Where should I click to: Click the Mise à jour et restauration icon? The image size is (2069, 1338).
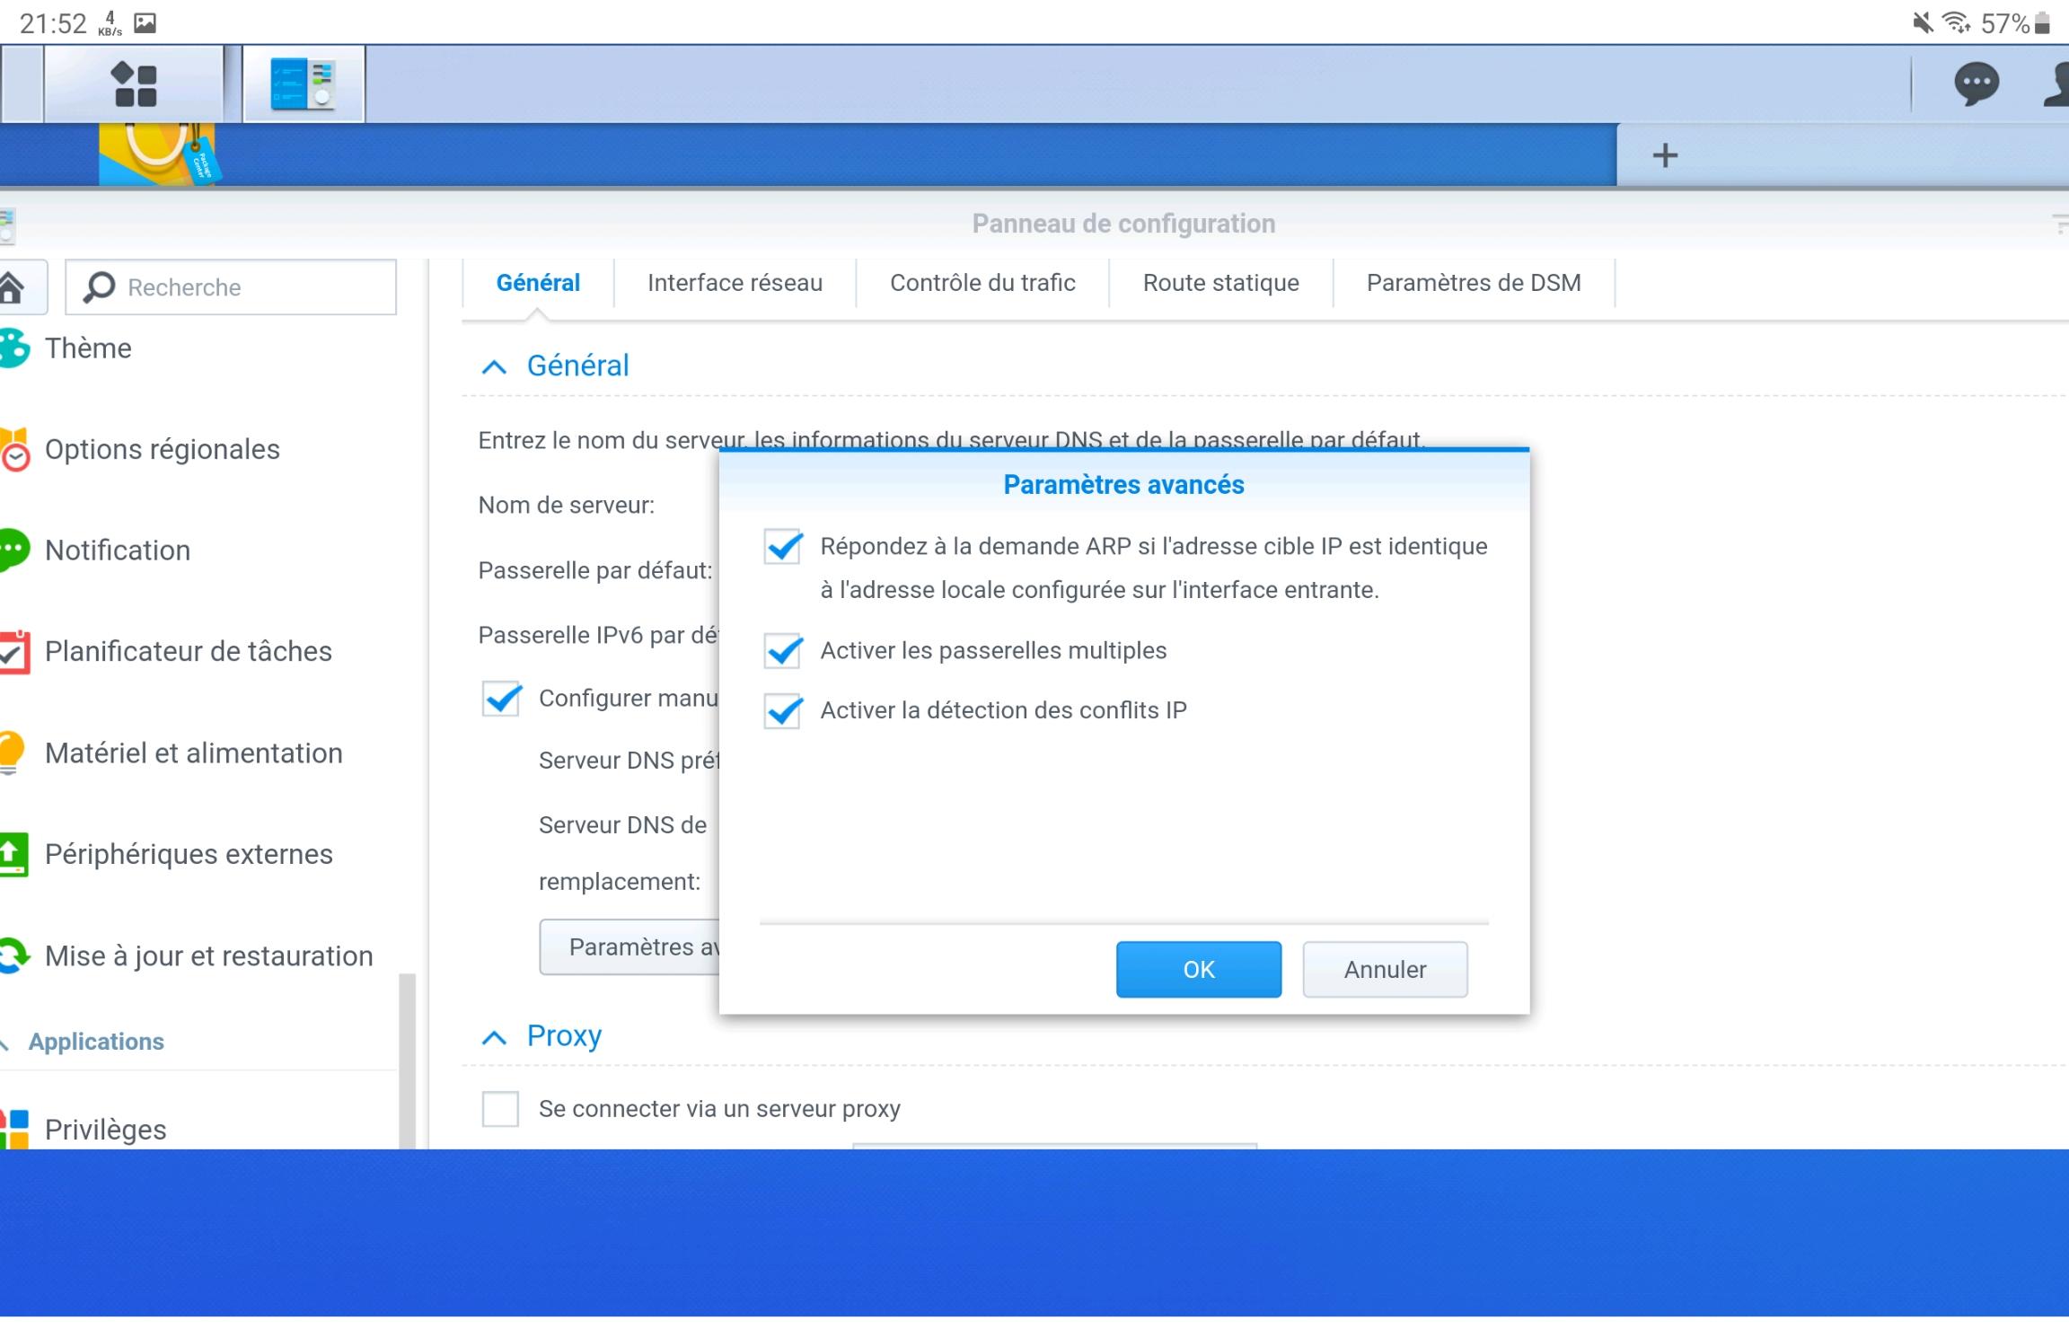(14, 955)
